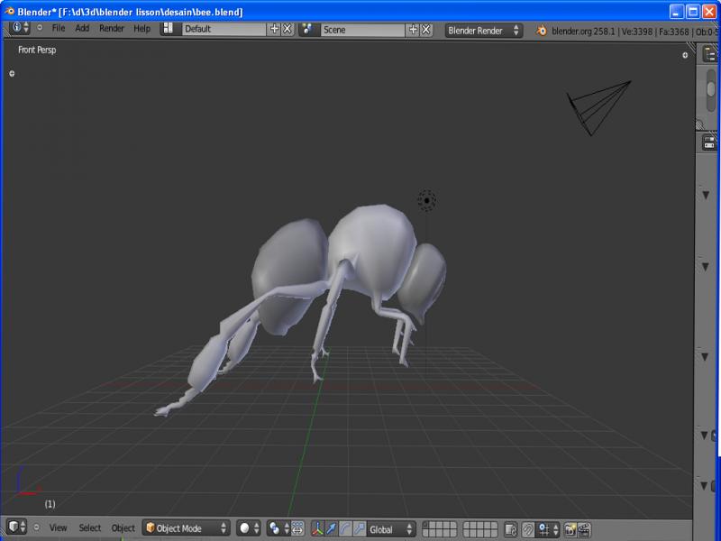Delete the active Scene with X
The image size is (721, 541).
tap(426, 30)
